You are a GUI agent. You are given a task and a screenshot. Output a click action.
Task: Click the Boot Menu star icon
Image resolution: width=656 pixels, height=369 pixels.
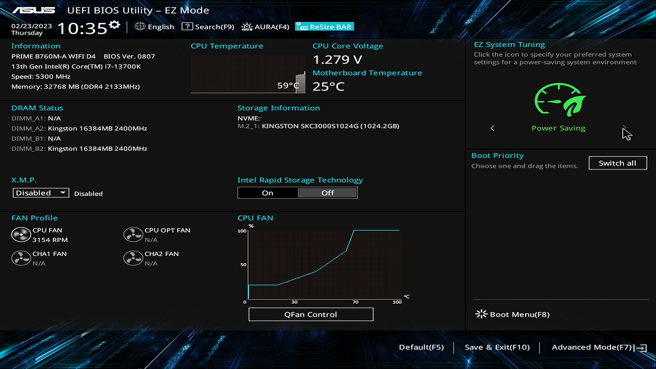tap(481, 314)
